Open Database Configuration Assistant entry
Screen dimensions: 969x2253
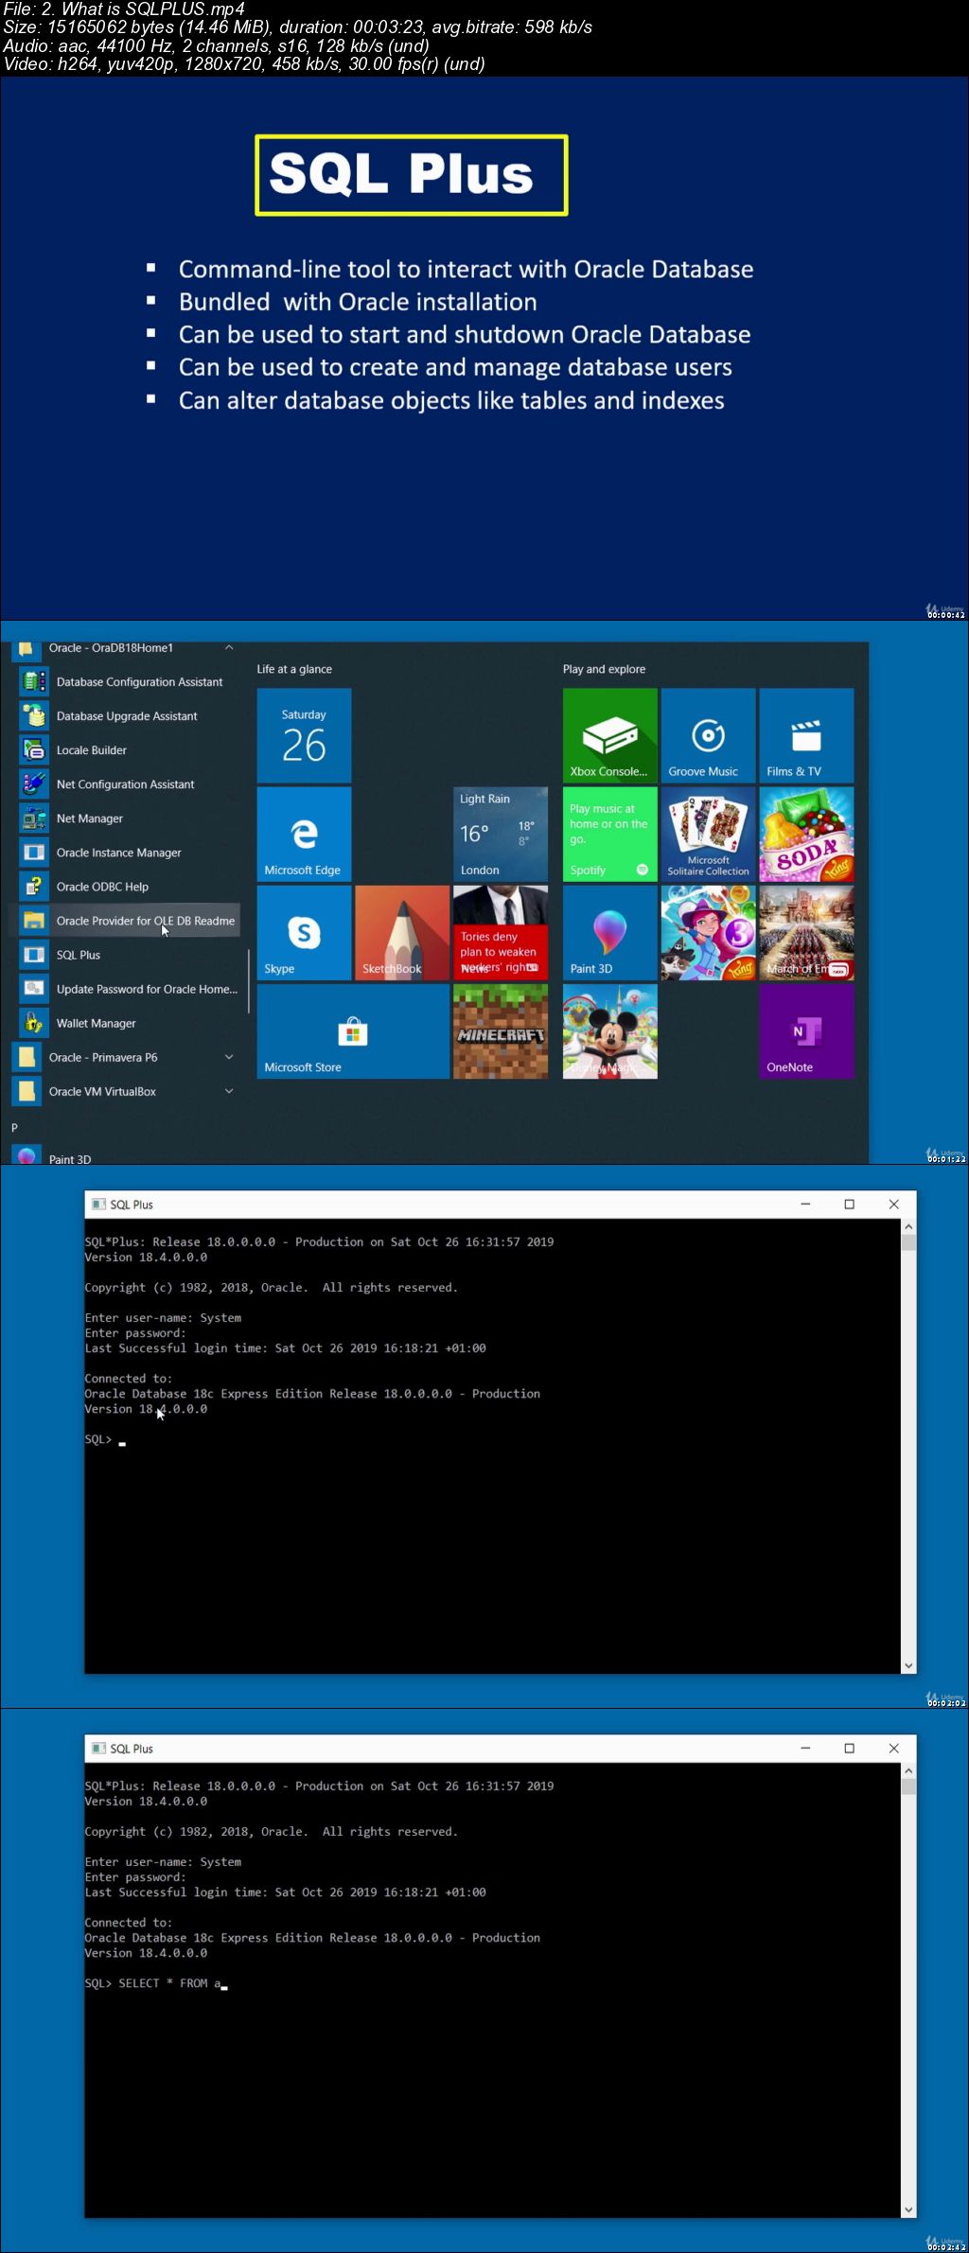tap(139, 681)
